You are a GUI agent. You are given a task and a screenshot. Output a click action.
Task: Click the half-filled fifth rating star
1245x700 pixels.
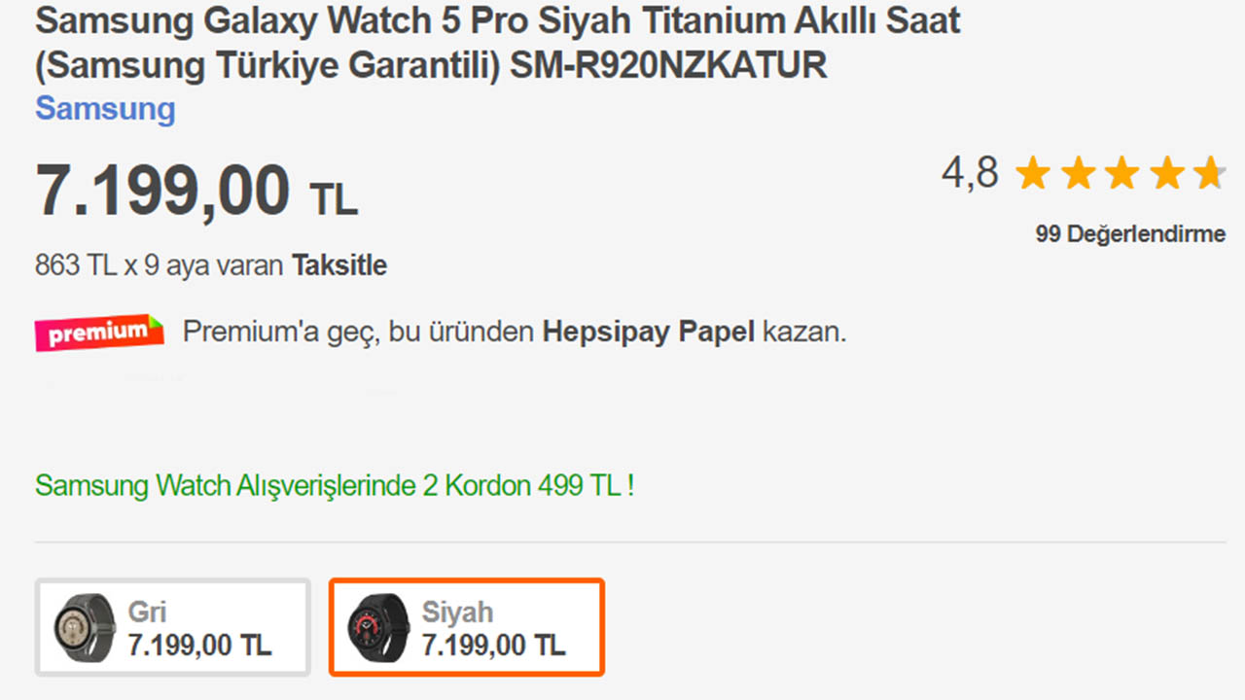click(1210, 174)
